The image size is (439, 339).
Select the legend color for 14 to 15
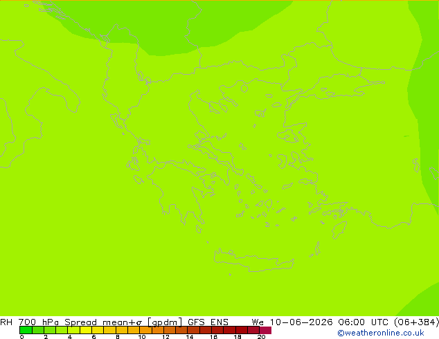click(x=194, y=330)
